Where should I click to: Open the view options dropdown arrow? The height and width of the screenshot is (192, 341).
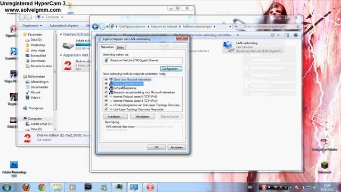click(278, 35)
